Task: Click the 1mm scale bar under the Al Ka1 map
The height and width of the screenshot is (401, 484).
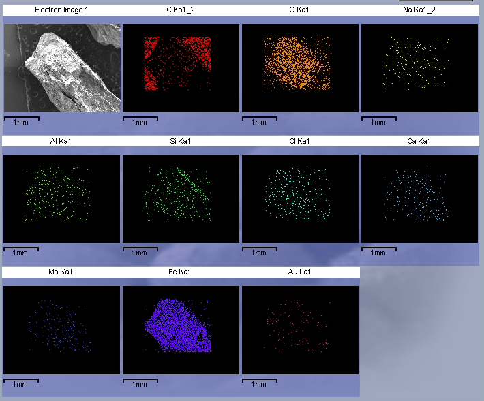Action: point(21,251)
